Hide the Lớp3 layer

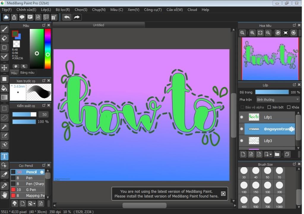[x=242, y=141]
